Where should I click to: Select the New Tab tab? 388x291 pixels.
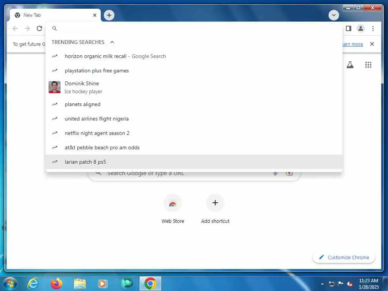55,15
